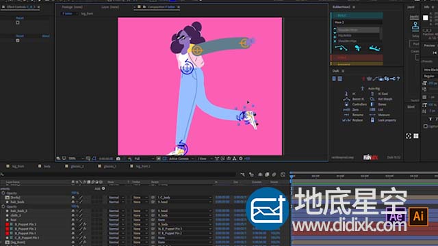This screenshot has width=438, height=246.
Task: Open track matte dropdown for foot layer
Action: point(140,220)
